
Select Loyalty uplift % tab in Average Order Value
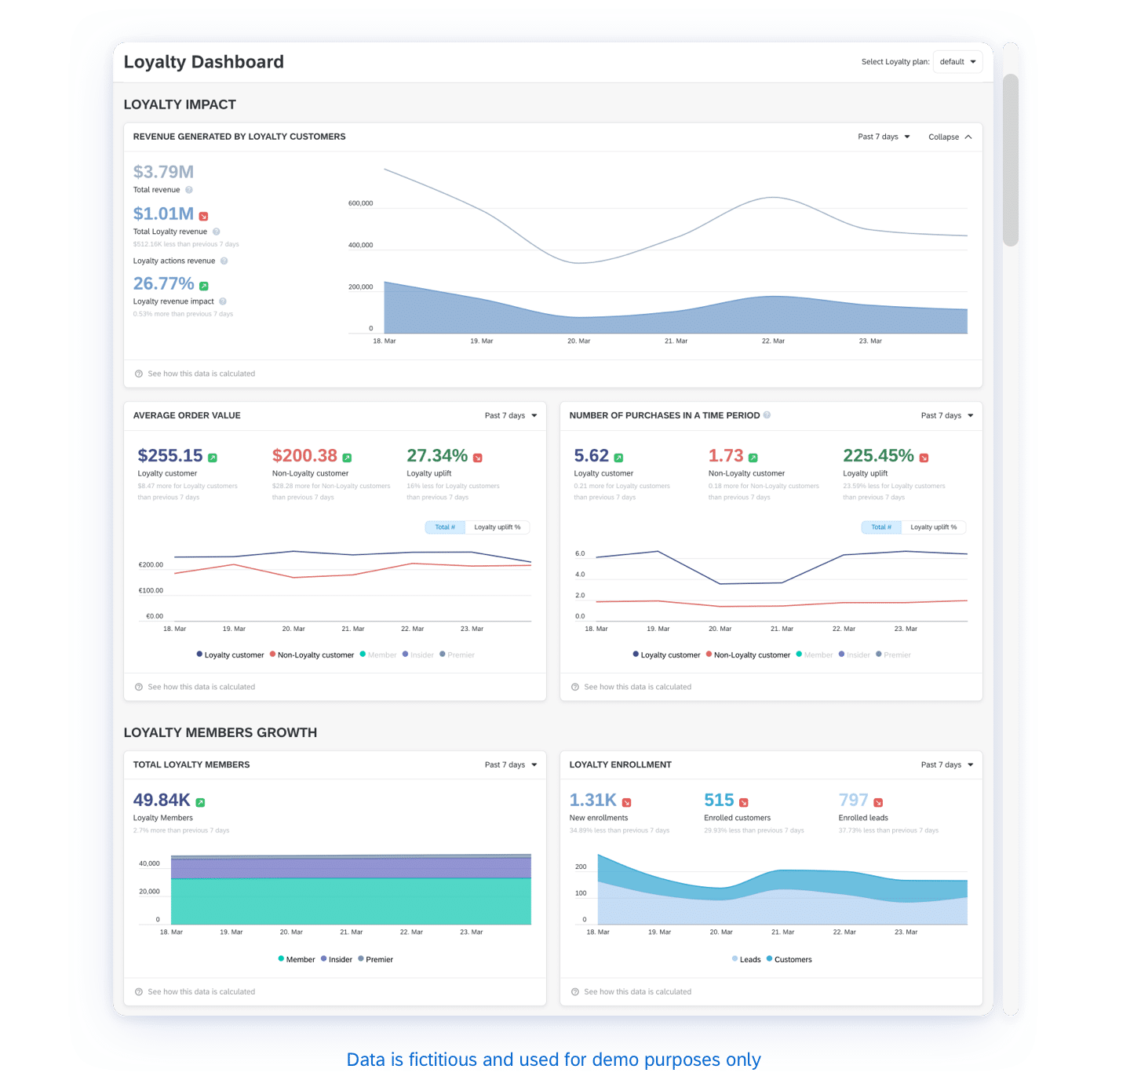click(498, 527)
